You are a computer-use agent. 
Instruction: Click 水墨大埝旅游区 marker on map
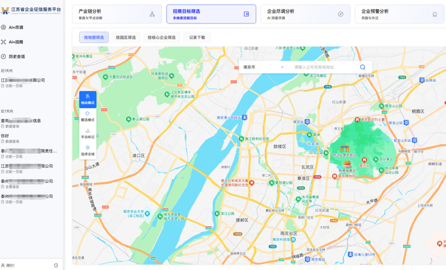tap(106, 77)
